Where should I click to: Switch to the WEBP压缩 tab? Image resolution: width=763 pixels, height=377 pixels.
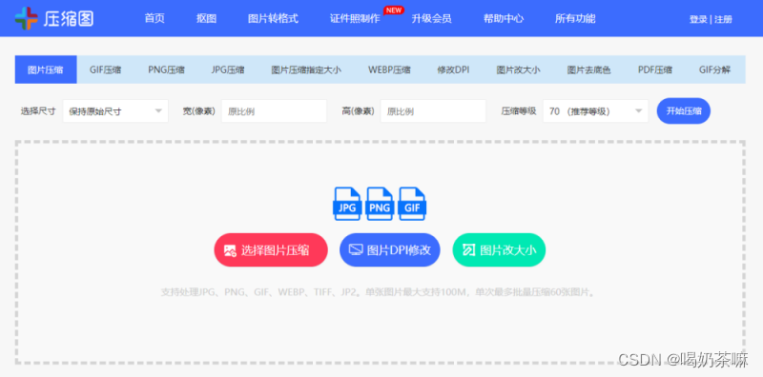[x=389, y=69]
